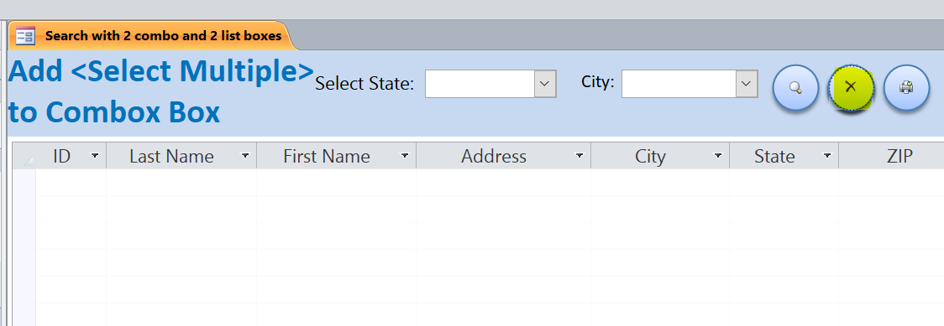Screen dimensions: 944x326
Task: Expand the State column filter arrow
Action: click(x=827, y=156)
